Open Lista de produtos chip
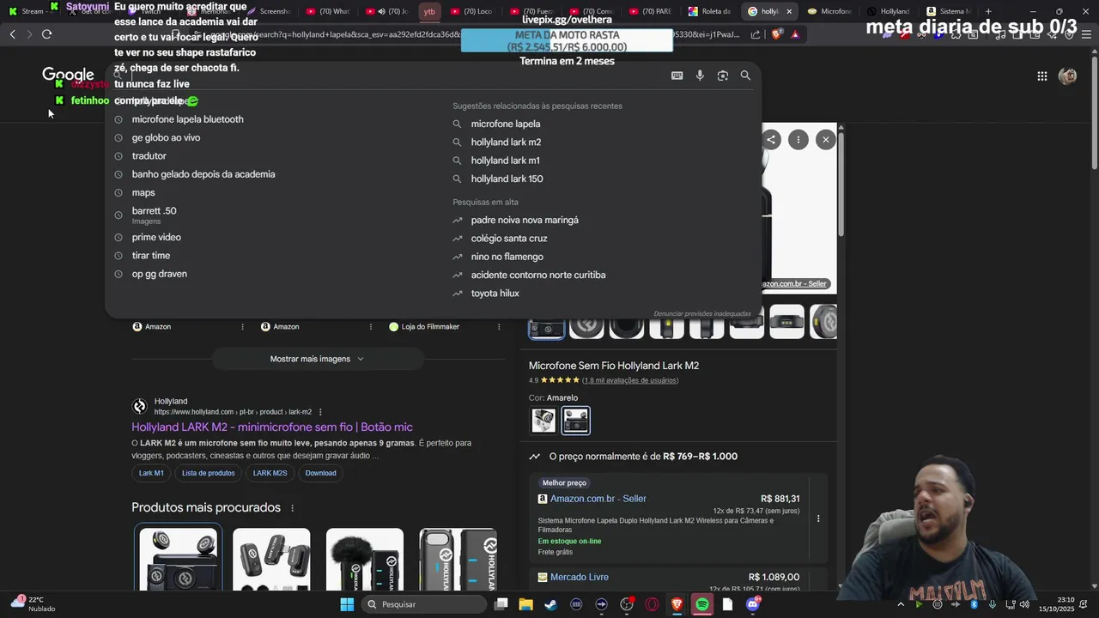1099x618 pixels. click(209, 473)
